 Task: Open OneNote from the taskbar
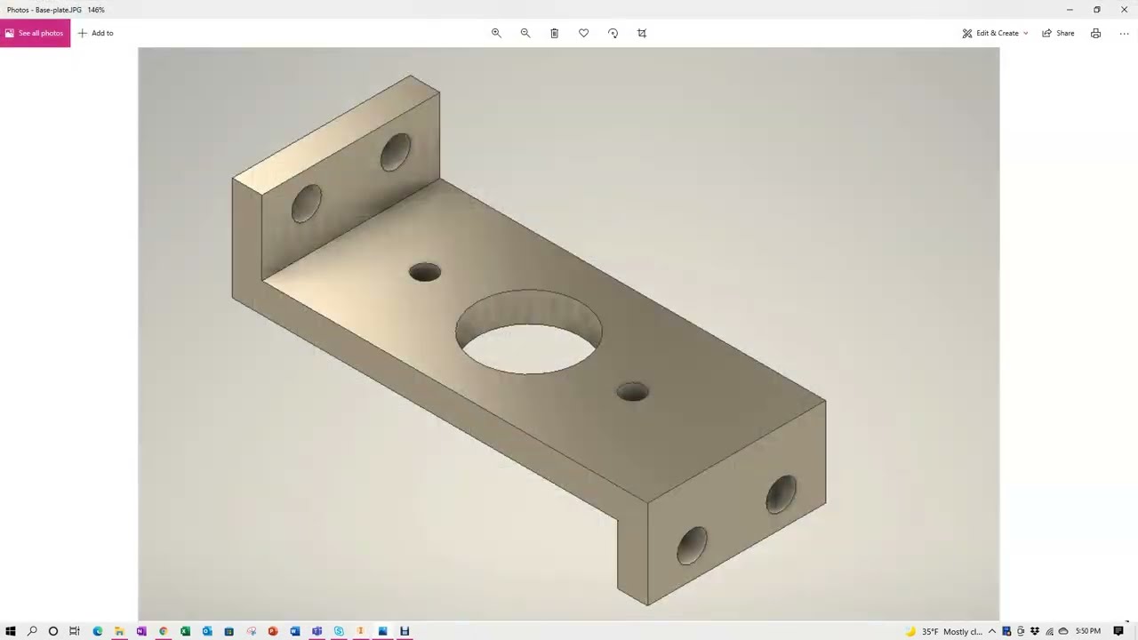(141, 631)
